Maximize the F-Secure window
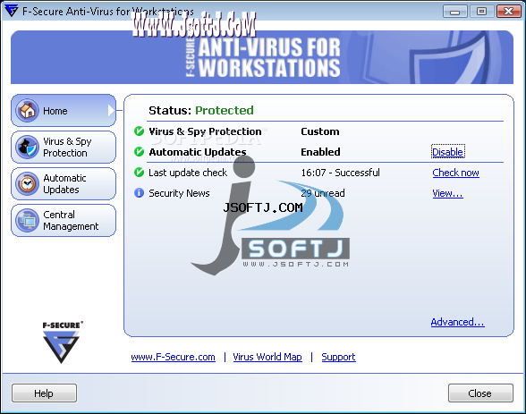Viewport: 526px width, 414px height. tap(481, 12)
